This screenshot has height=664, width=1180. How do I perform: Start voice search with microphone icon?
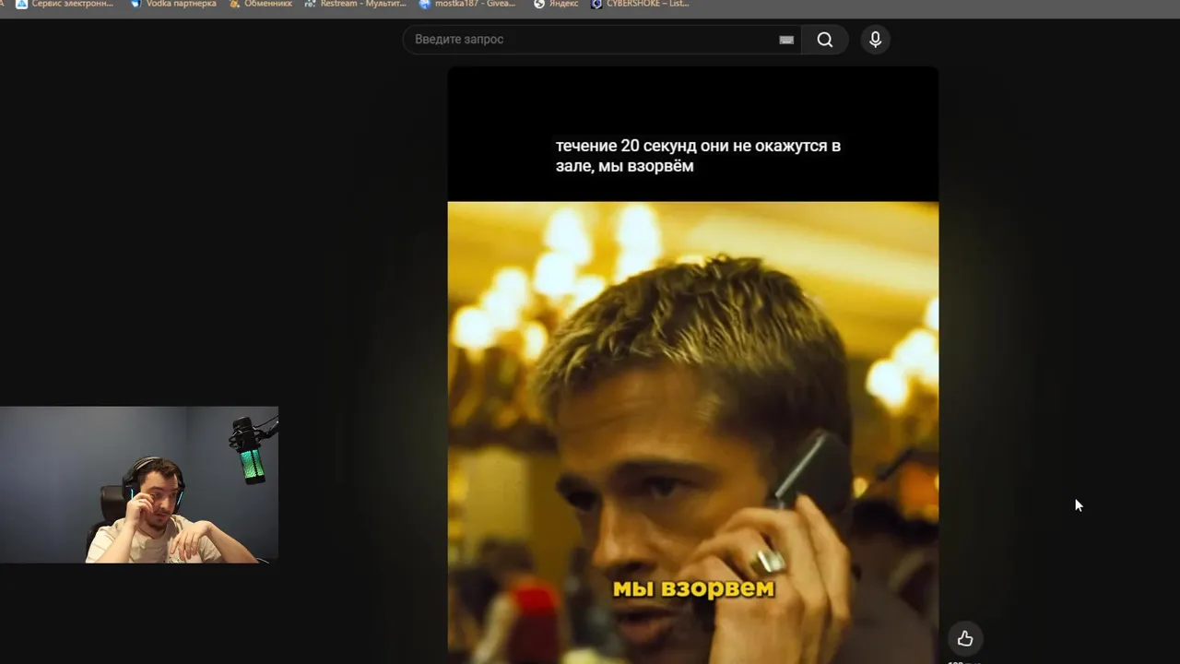pos(875,40)
